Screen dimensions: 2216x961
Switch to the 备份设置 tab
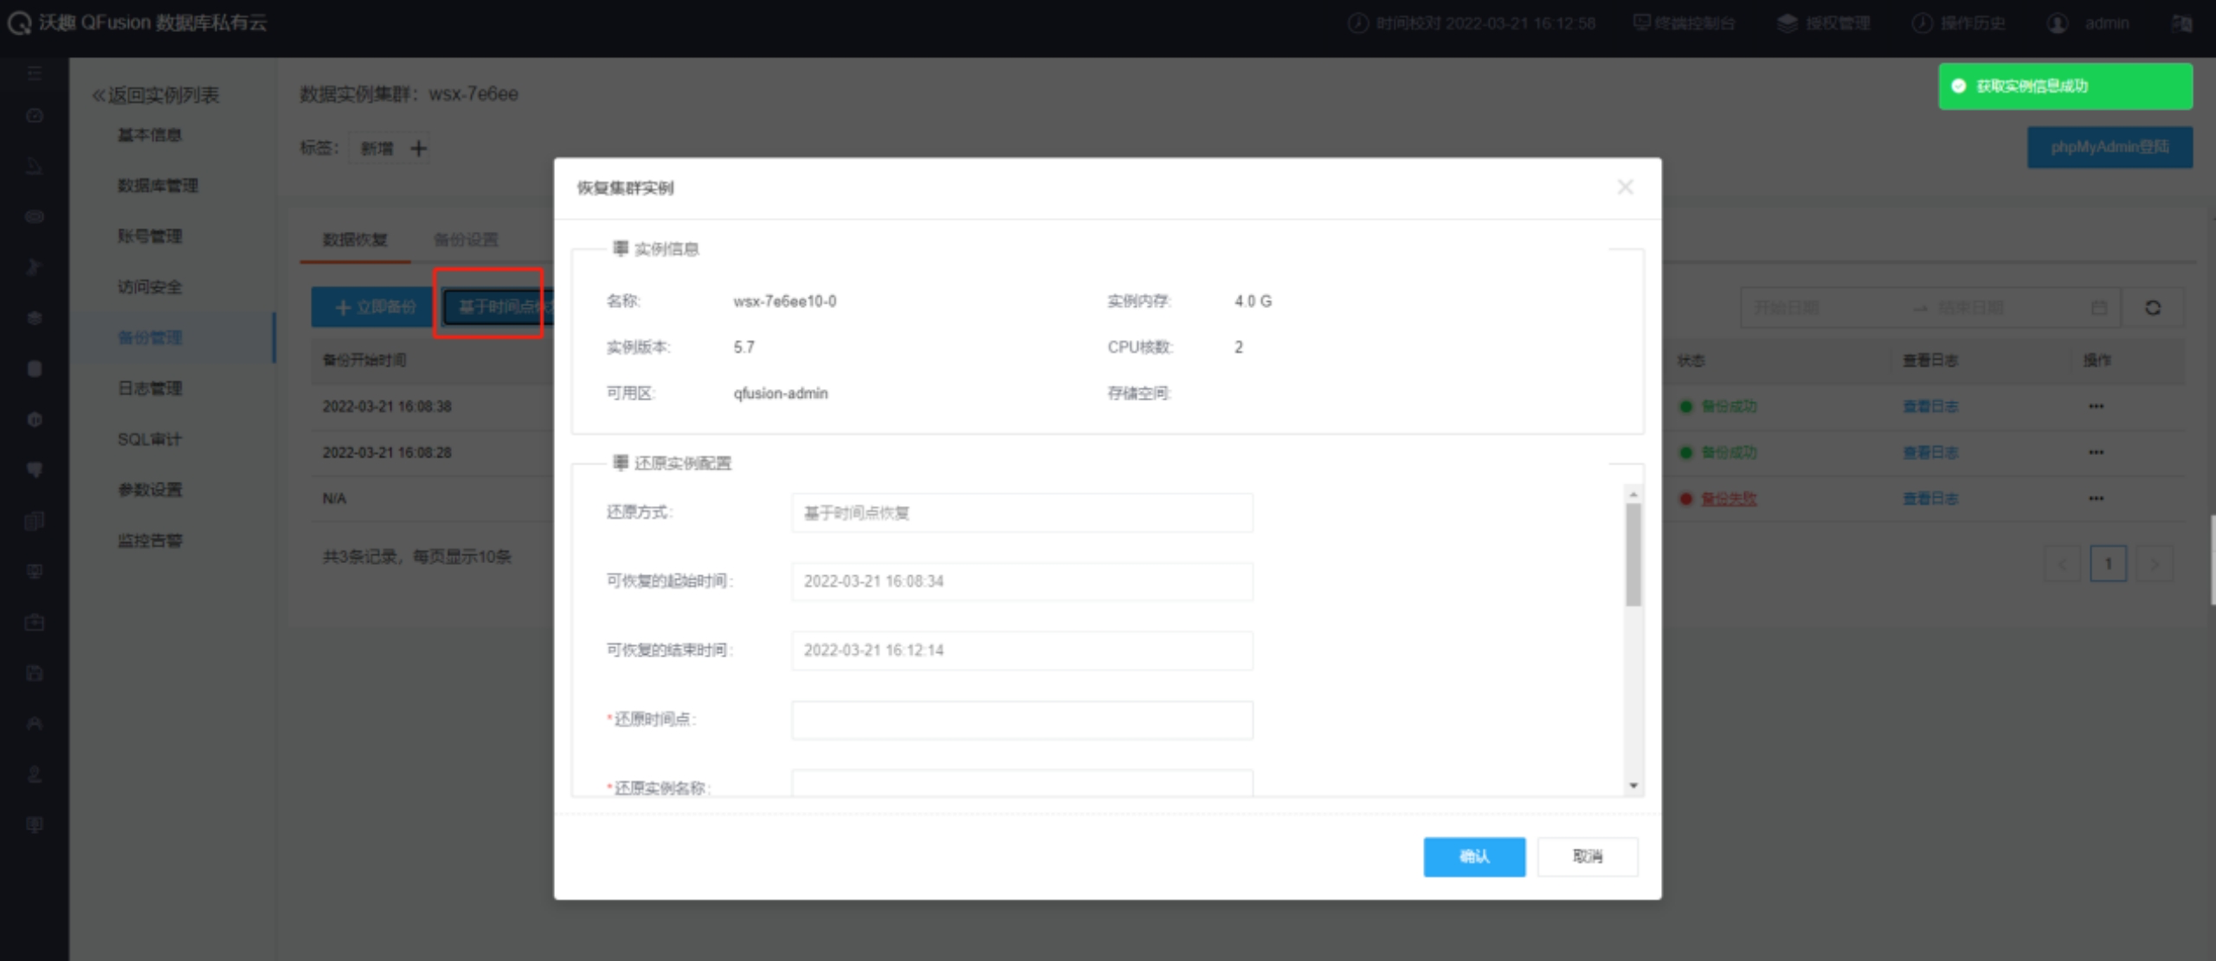pyautogui.click(x=466, y=240)
